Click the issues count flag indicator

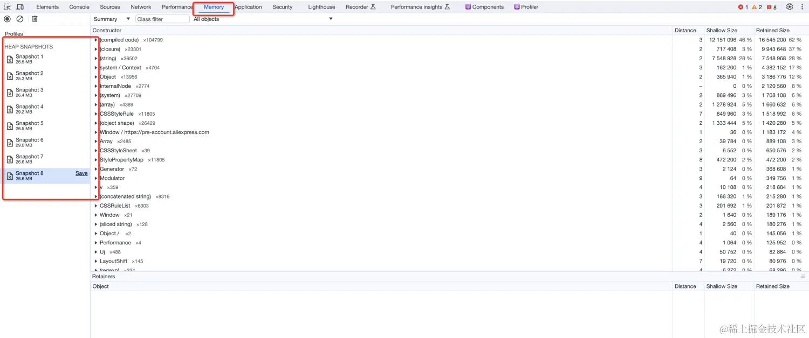pyautogui.click(x=771, y=7)
